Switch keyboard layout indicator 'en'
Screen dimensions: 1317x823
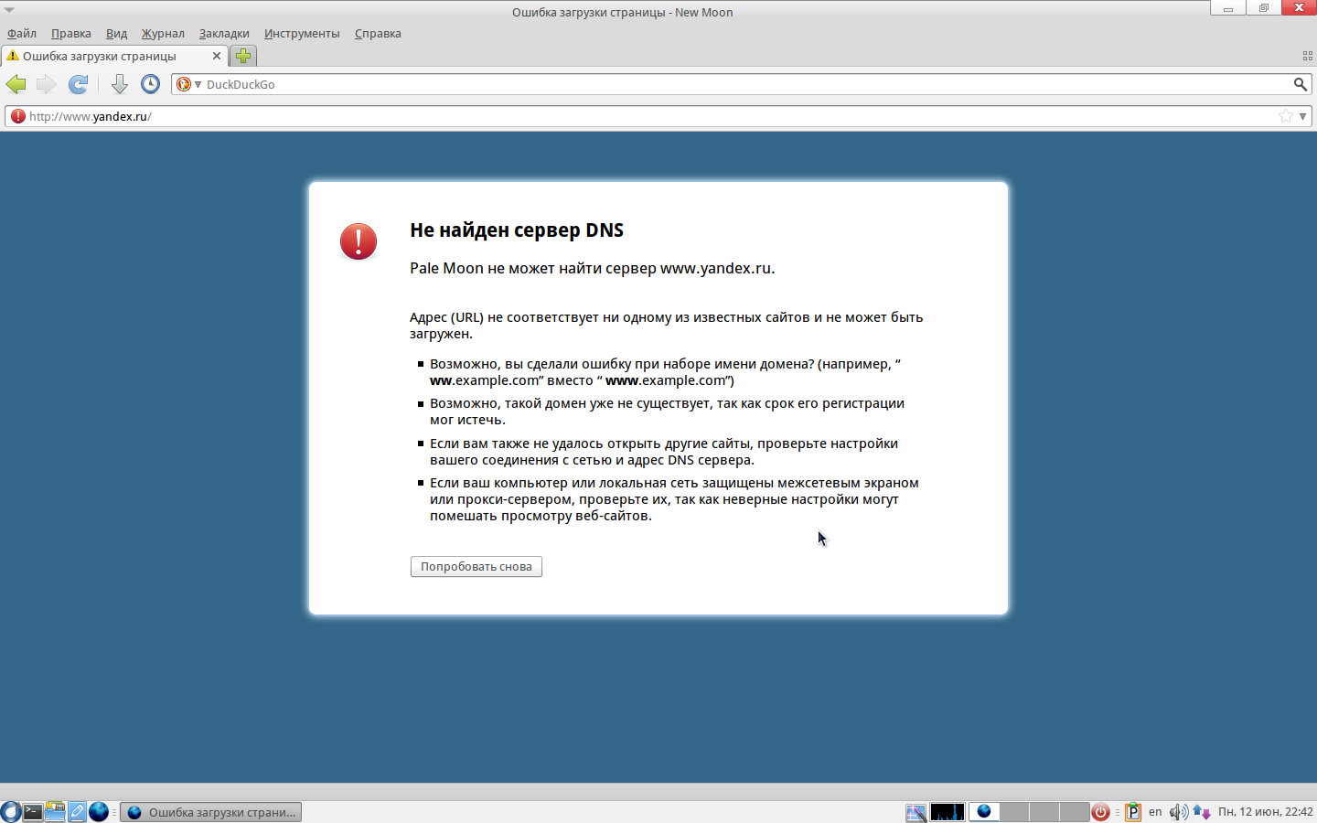pos(1155,812)
